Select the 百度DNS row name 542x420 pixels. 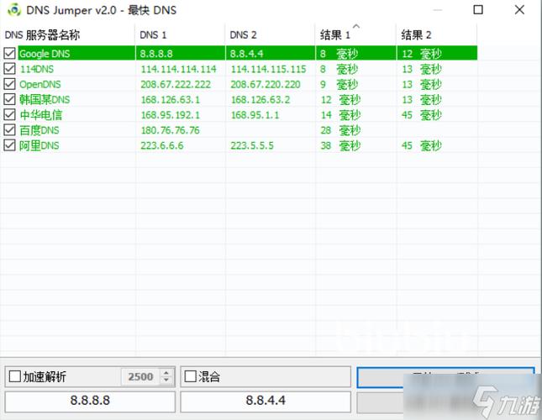pos(39,130)
